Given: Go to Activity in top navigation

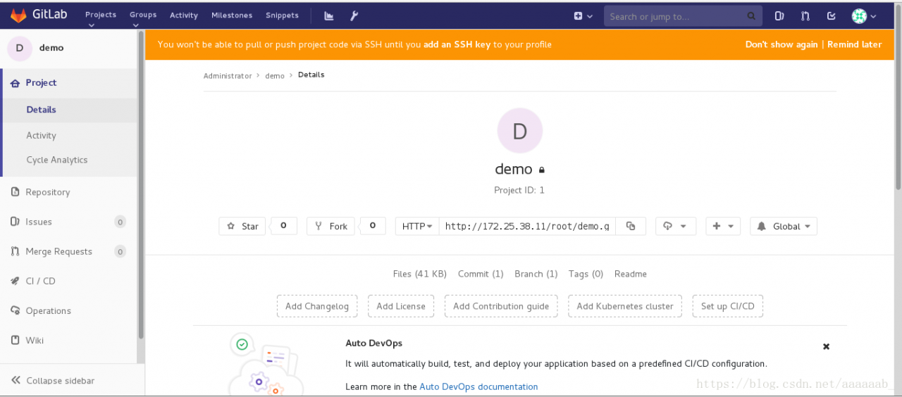Looking at the screenshot, I should (x=184, y=15).
